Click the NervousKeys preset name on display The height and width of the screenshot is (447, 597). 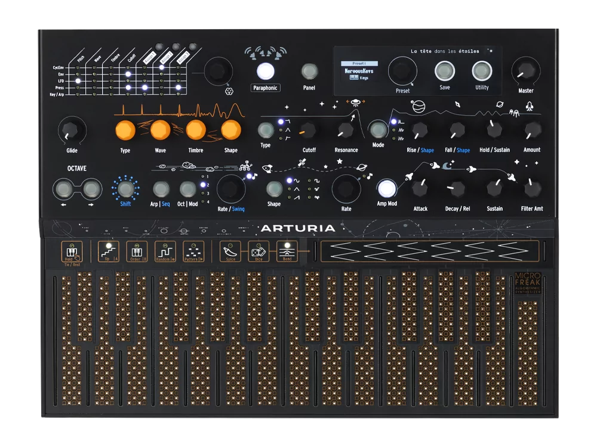click(359, 71)
